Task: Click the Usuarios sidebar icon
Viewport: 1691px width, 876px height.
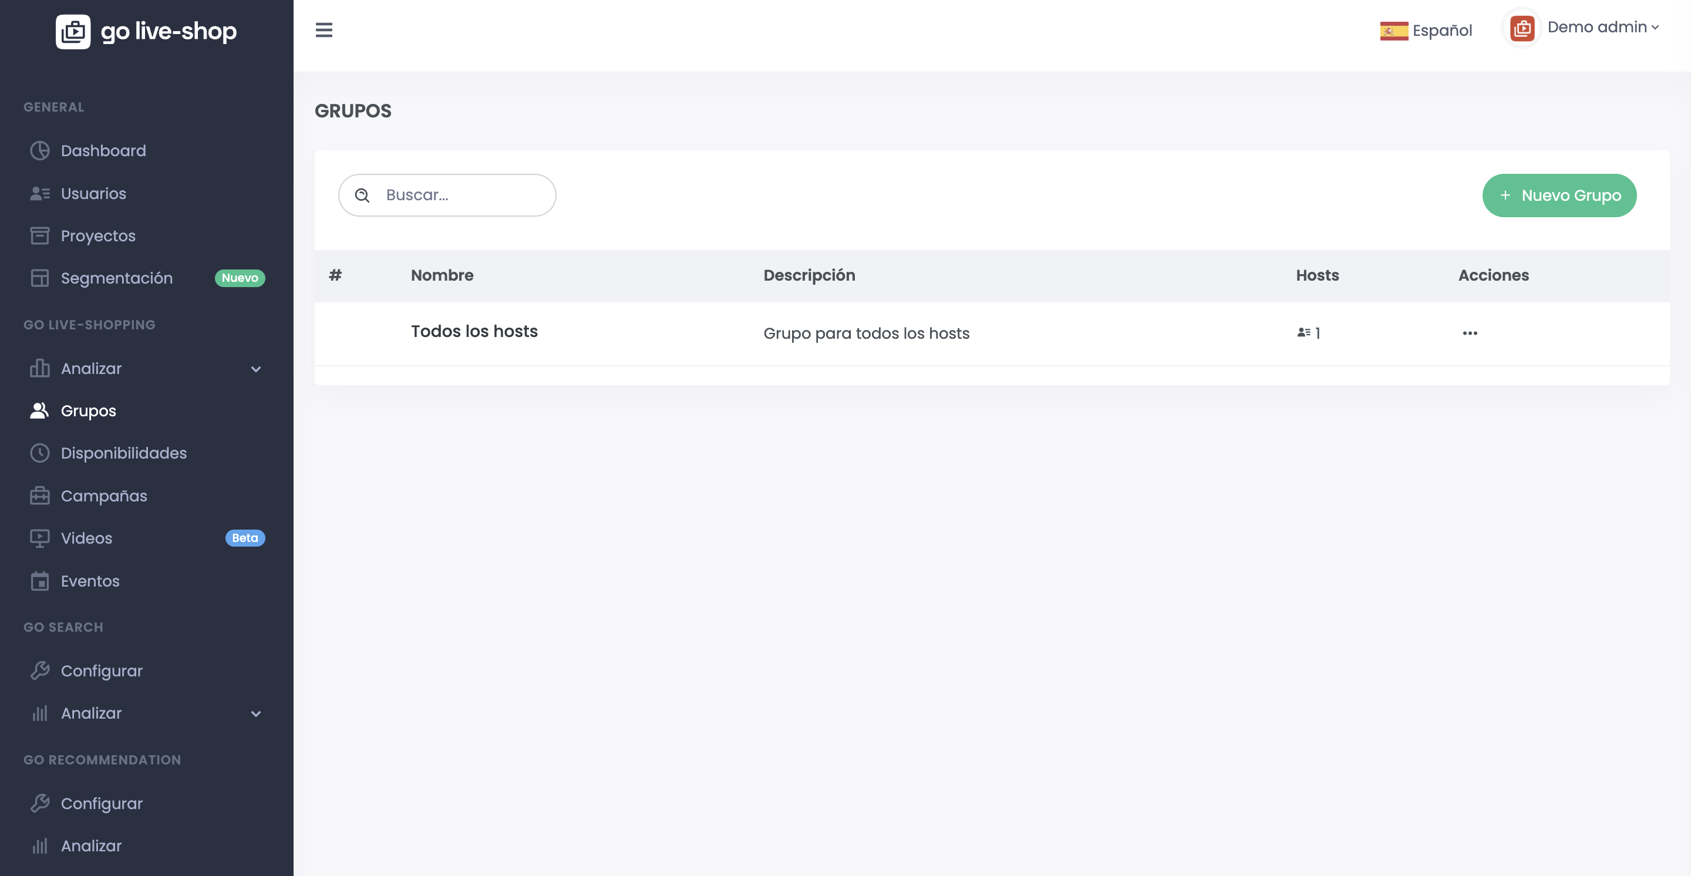Action: tap(39, 194)
